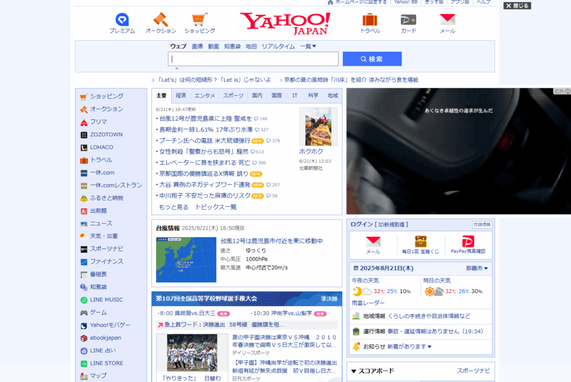Click the Yahoo! JAPAN logo
Image resolution: width=571 pixels, height=382 pixels.
point(285,23)
